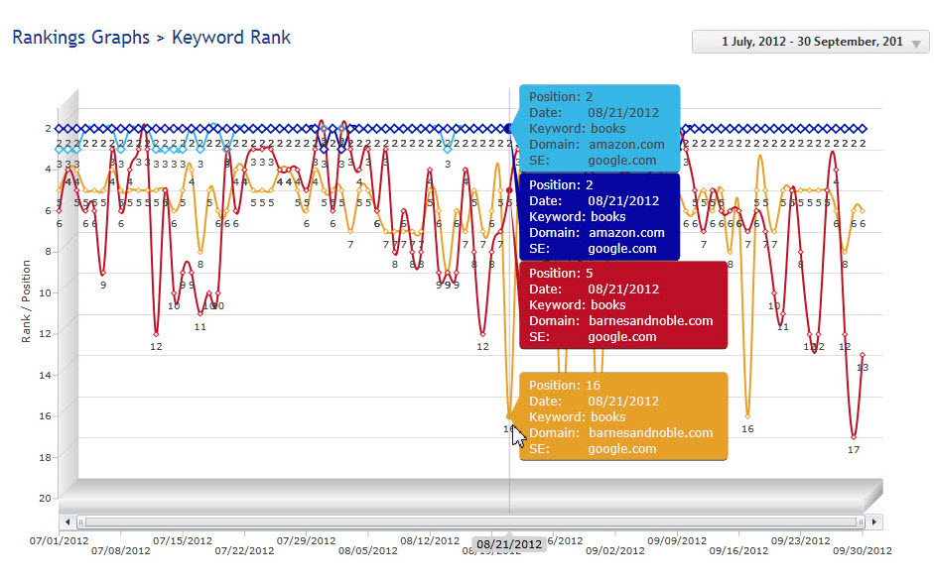
Task: Click the orange data point labeled 16 near 09/16/2012
Action: (x=747, y=415)
